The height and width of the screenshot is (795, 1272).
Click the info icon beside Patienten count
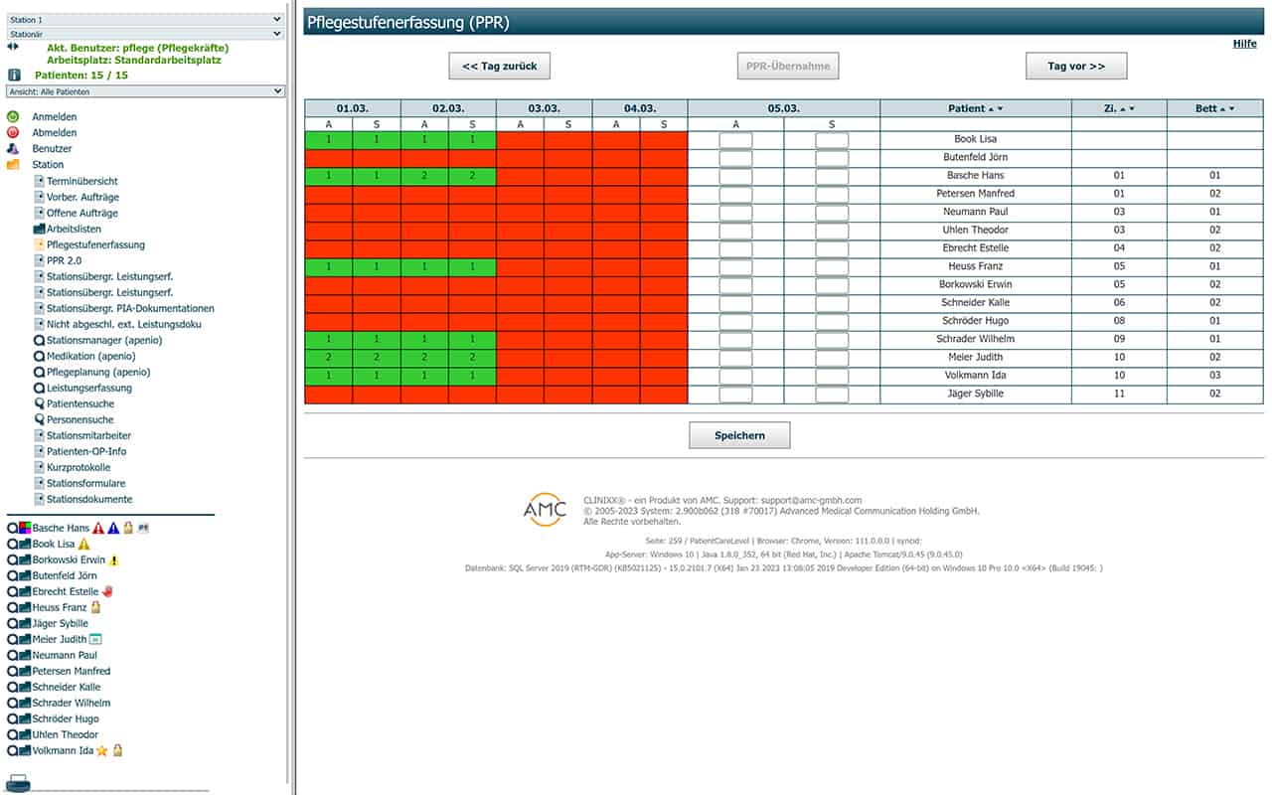click(x=14, y=75)
